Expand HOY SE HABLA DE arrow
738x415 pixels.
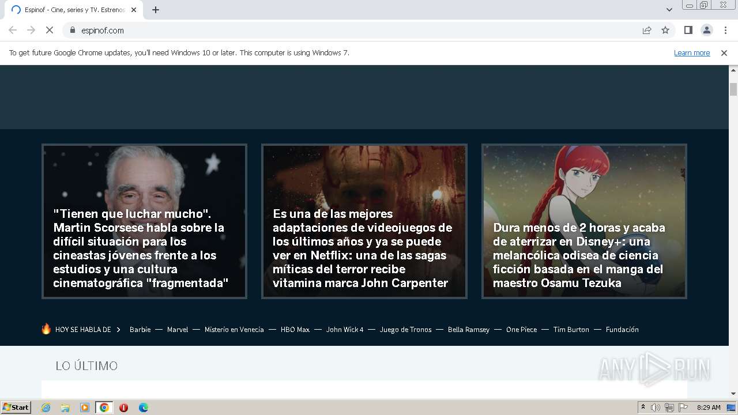pos(118,330)
